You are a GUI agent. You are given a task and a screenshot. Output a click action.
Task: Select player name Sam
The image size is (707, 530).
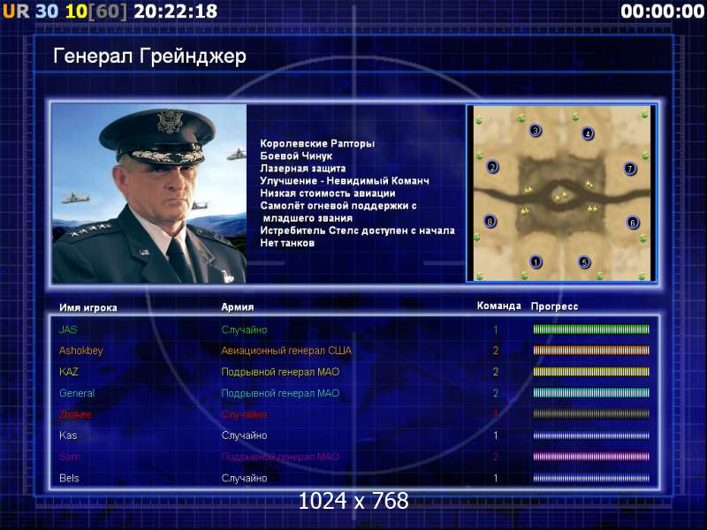(70, 457)
